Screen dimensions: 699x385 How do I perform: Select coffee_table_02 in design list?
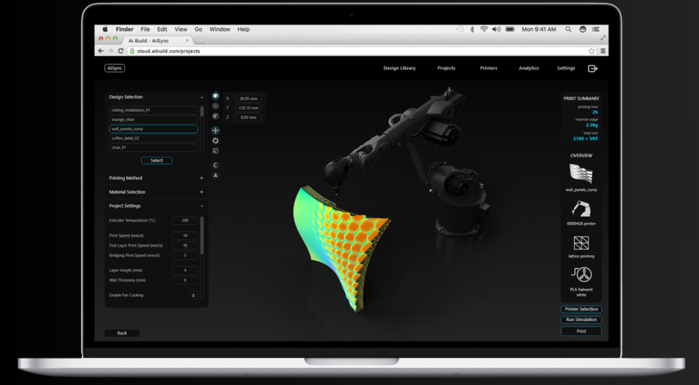pos(154,138)
